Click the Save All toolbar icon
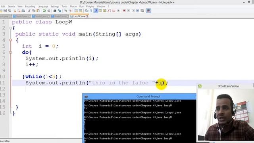The image size is (254, 143). coord(10,11)
